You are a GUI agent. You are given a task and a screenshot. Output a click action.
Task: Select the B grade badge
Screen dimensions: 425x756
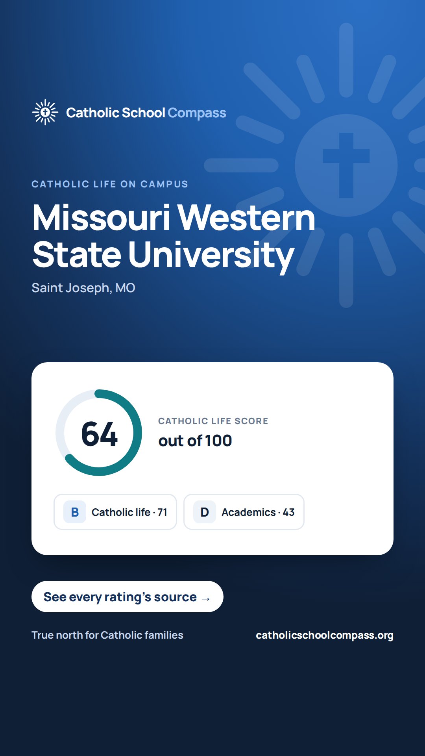click(75, 512)
